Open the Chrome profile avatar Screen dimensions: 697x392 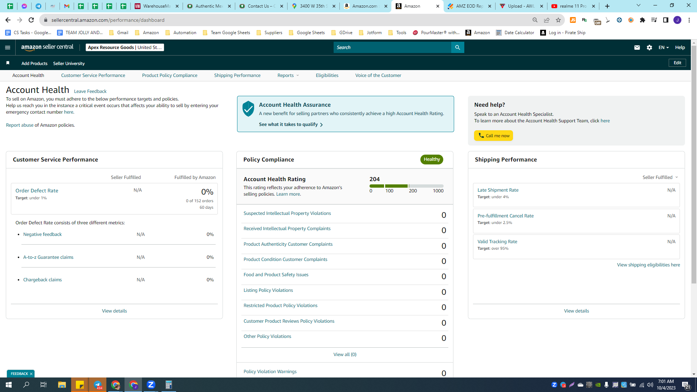[677, 20]
